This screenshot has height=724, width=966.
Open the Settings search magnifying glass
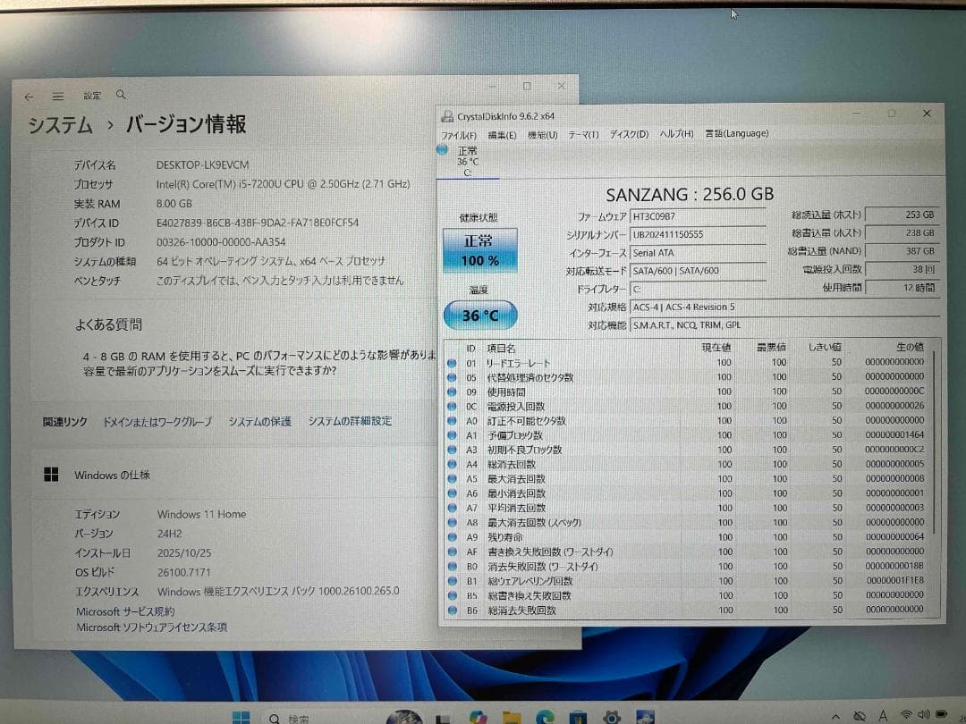[122, 94]
